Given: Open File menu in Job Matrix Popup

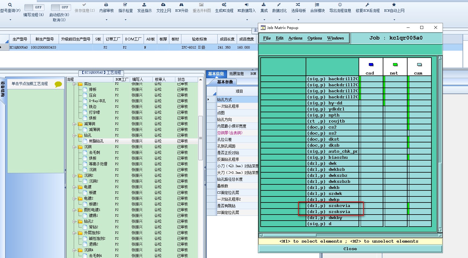Looking at the screenshot, I should coord(267,38).
